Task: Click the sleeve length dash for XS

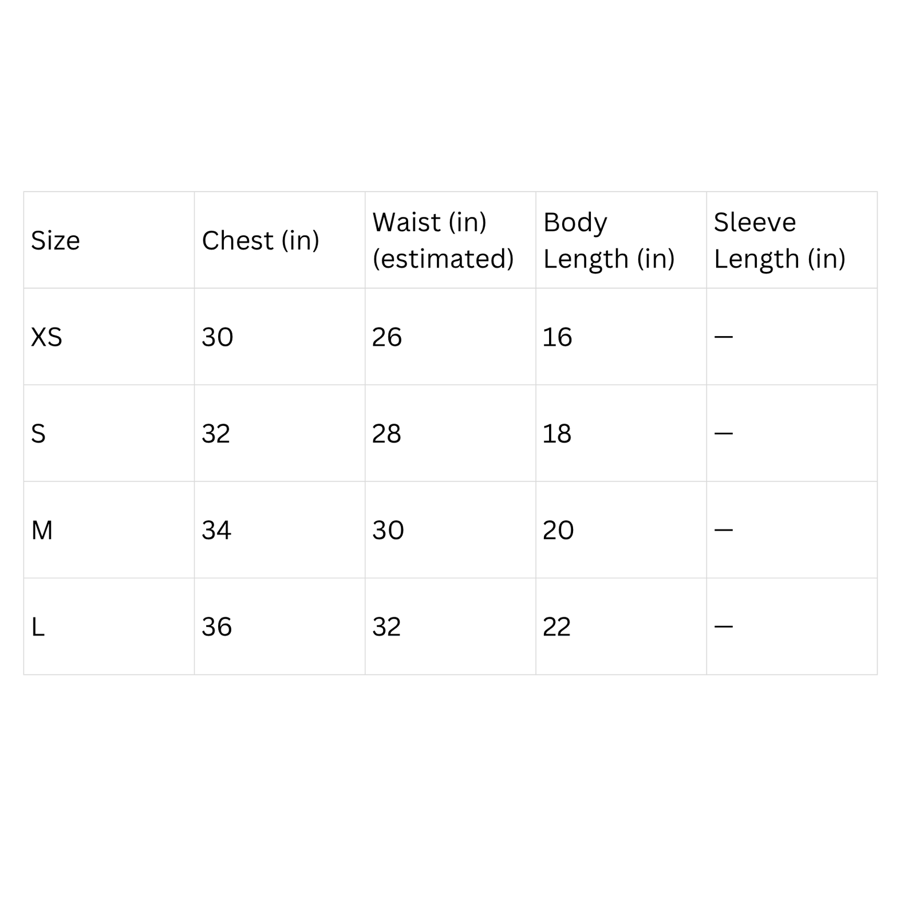Action: pos(724,337)
